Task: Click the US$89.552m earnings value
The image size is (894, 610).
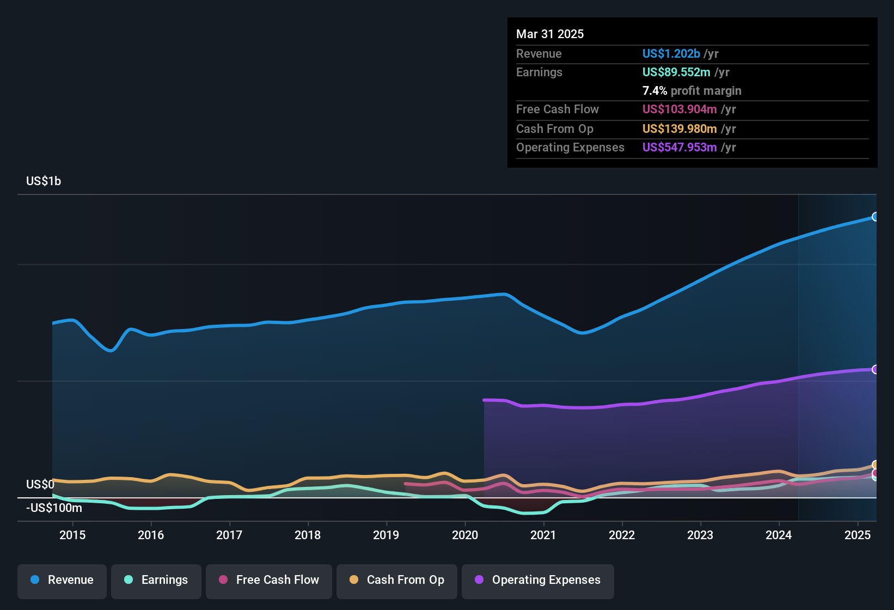Action: (676, 72)
